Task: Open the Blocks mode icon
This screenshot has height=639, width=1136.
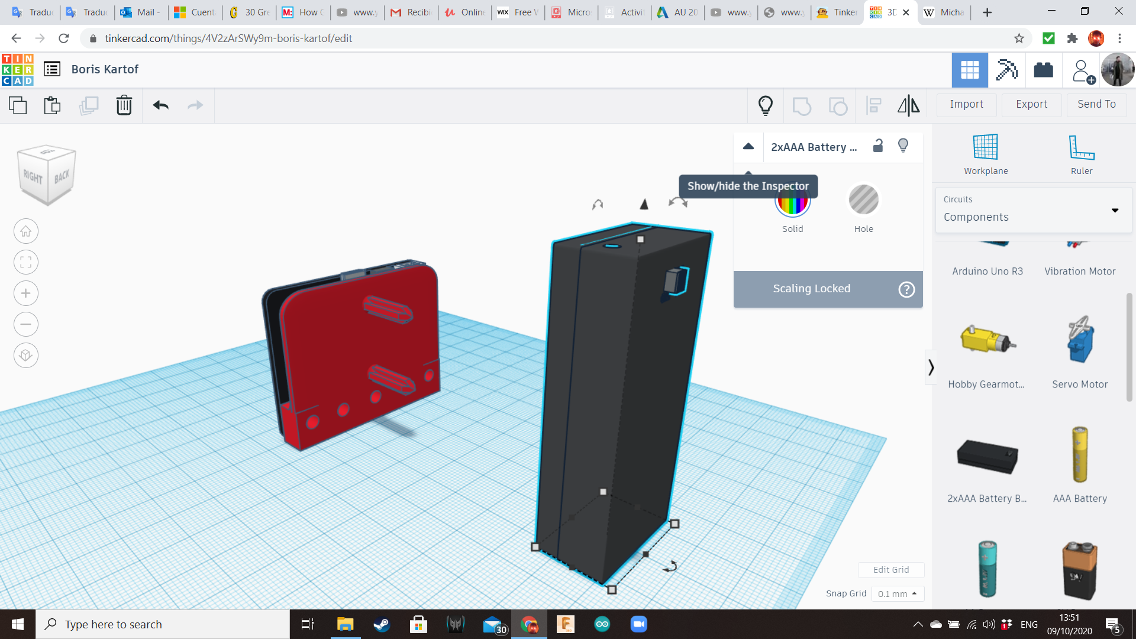Action: 1007,70
